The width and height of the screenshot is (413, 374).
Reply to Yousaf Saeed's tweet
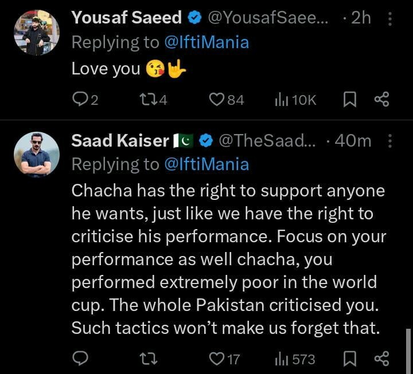80,100
